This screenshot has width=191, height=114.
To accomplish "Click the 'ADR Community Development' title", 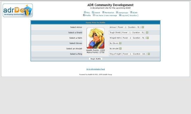I will point(110,5).
